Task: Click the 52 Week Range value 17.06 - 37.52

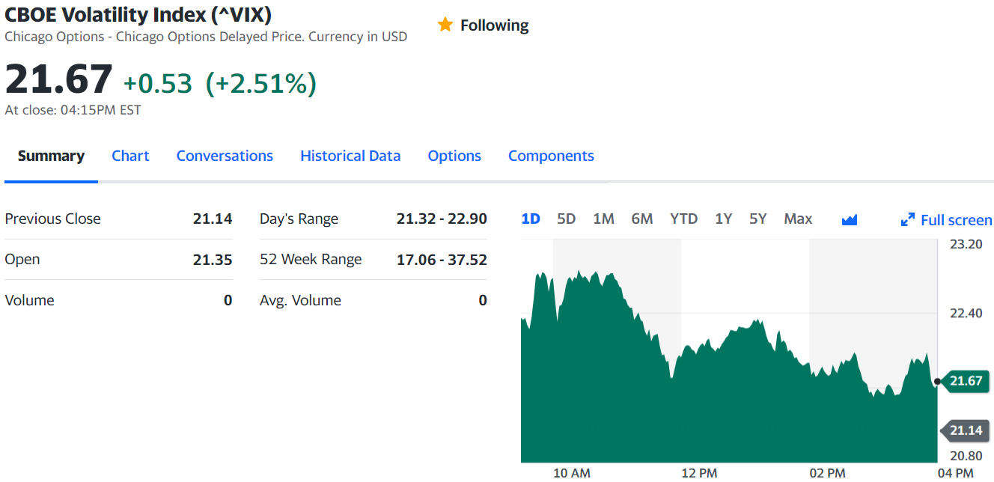Action: pos(442,260)
